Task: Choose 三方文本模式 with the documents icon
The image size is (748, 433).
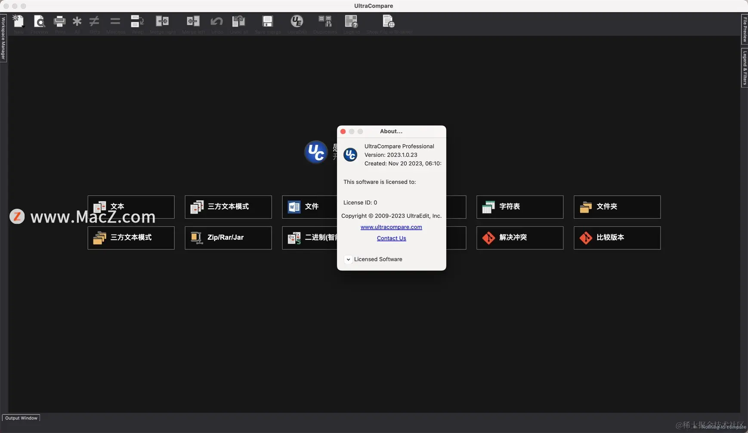Action: point(229,207)
